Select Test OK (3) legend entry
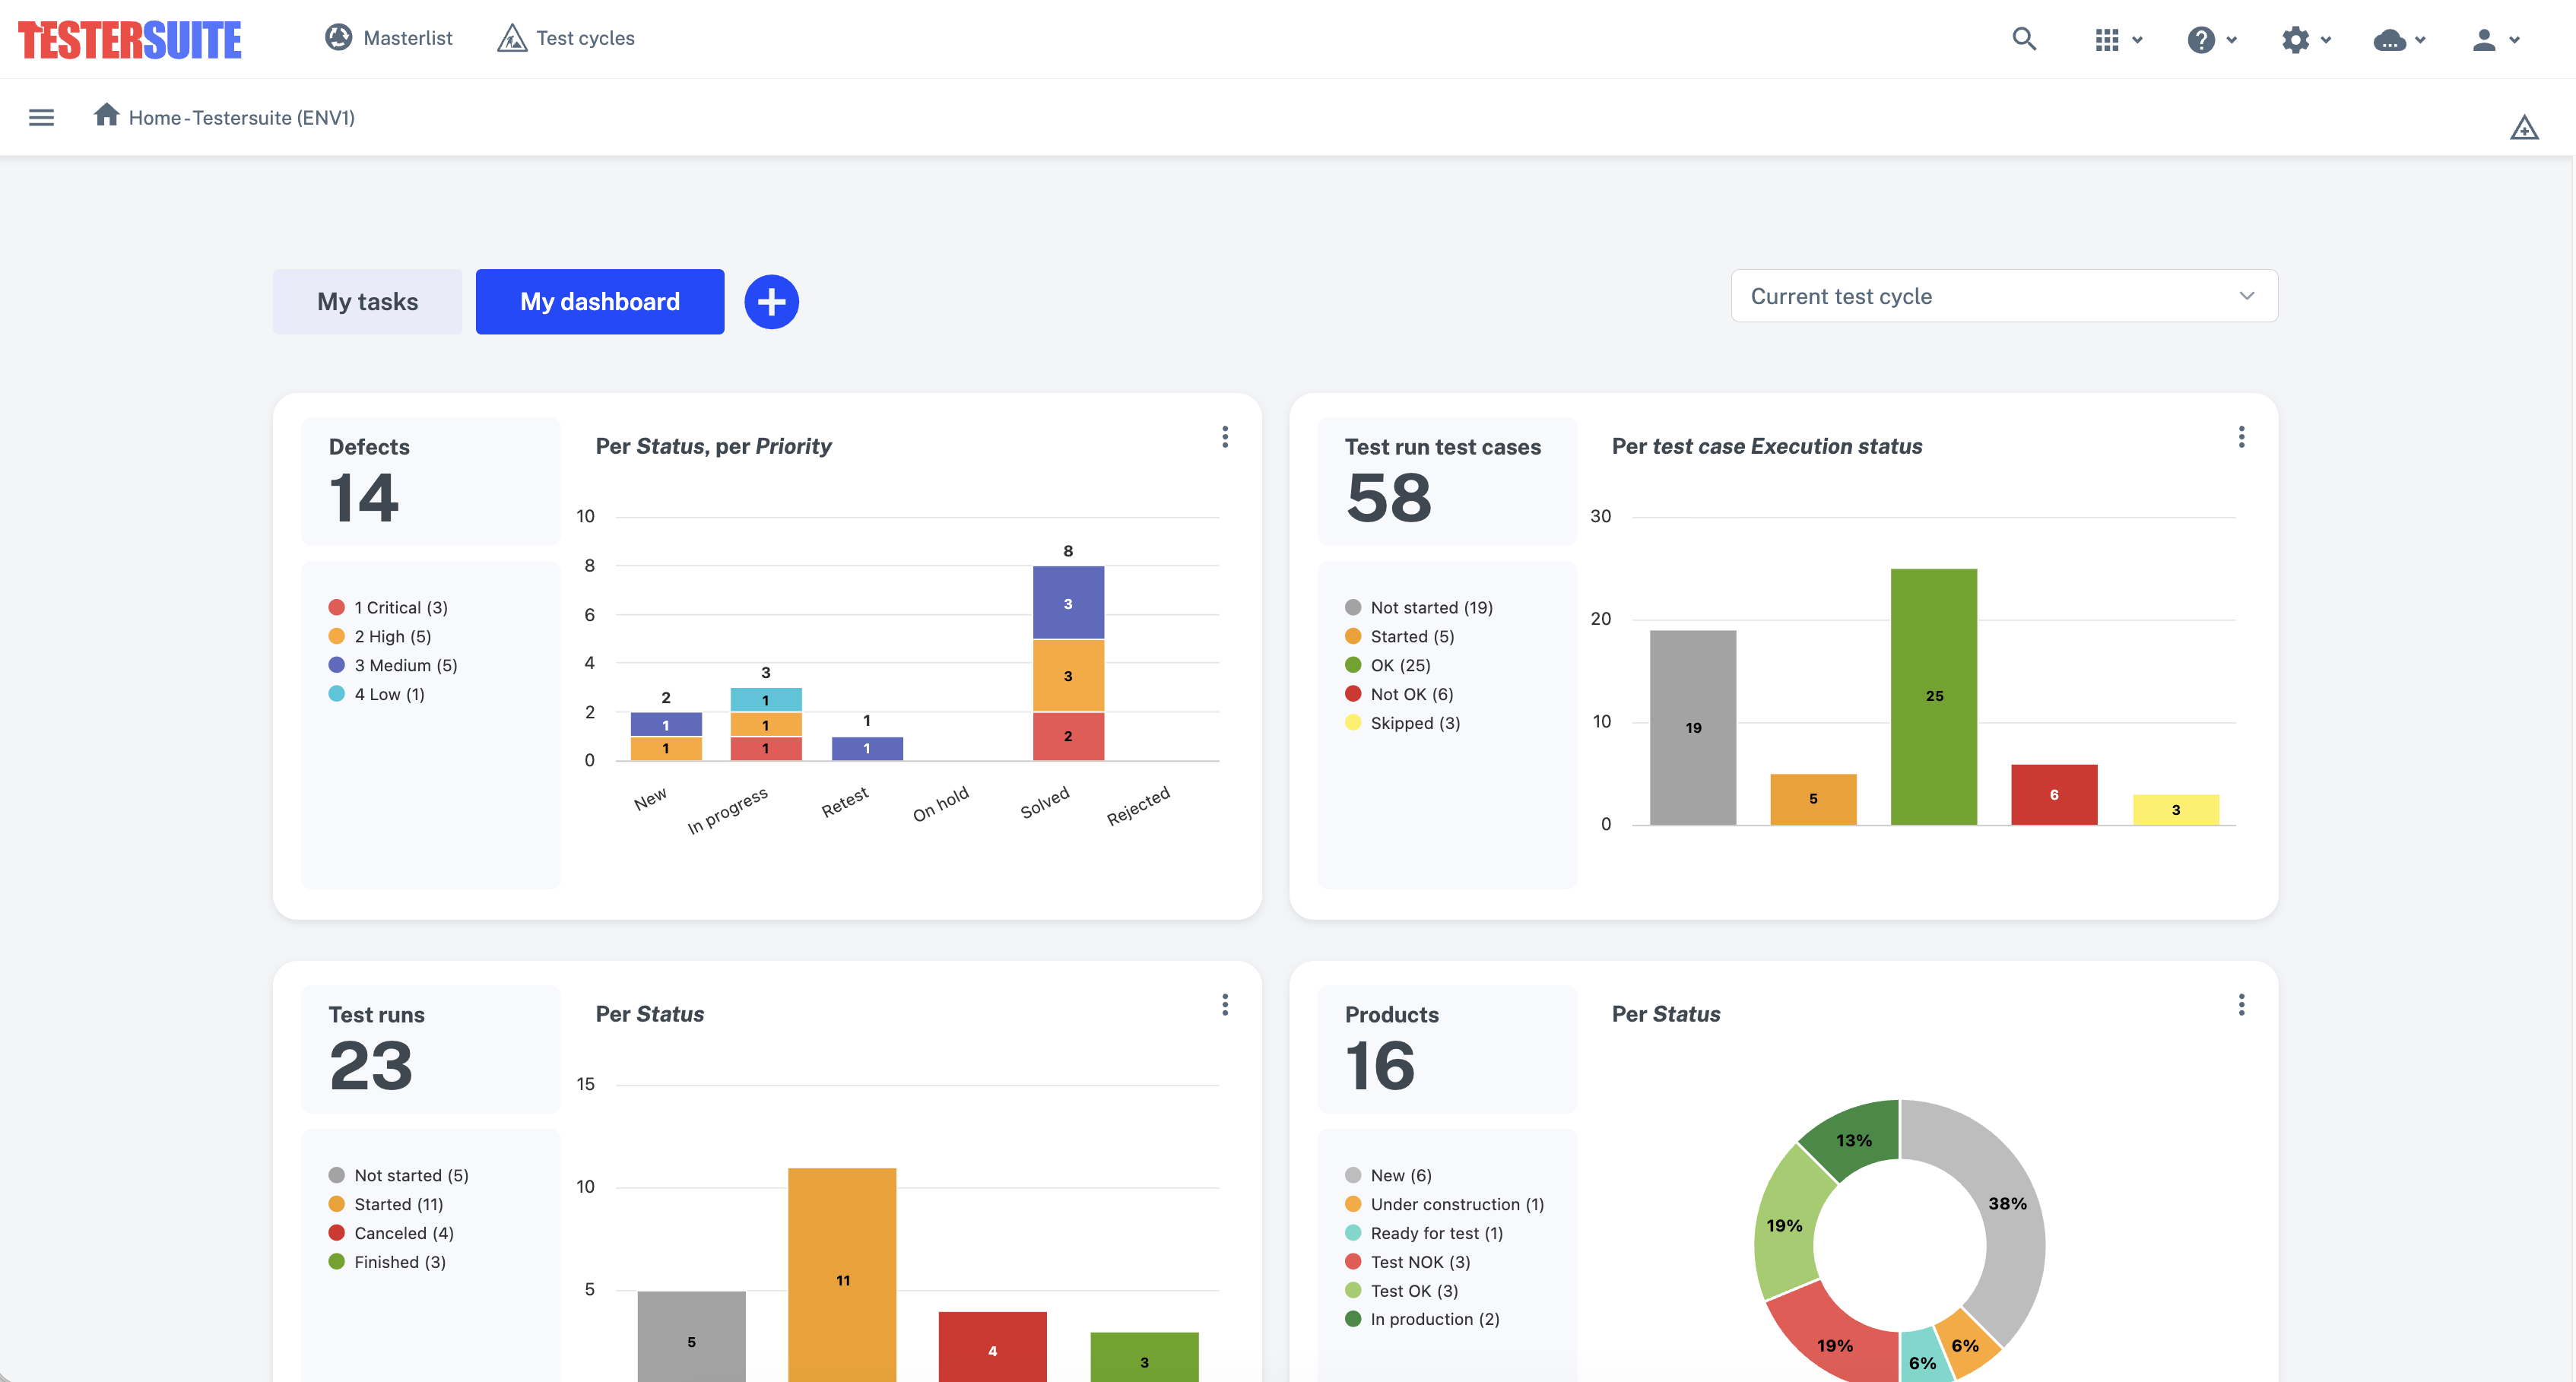Viewport: 2576px width, 1382px height. coord(1401,1292)
